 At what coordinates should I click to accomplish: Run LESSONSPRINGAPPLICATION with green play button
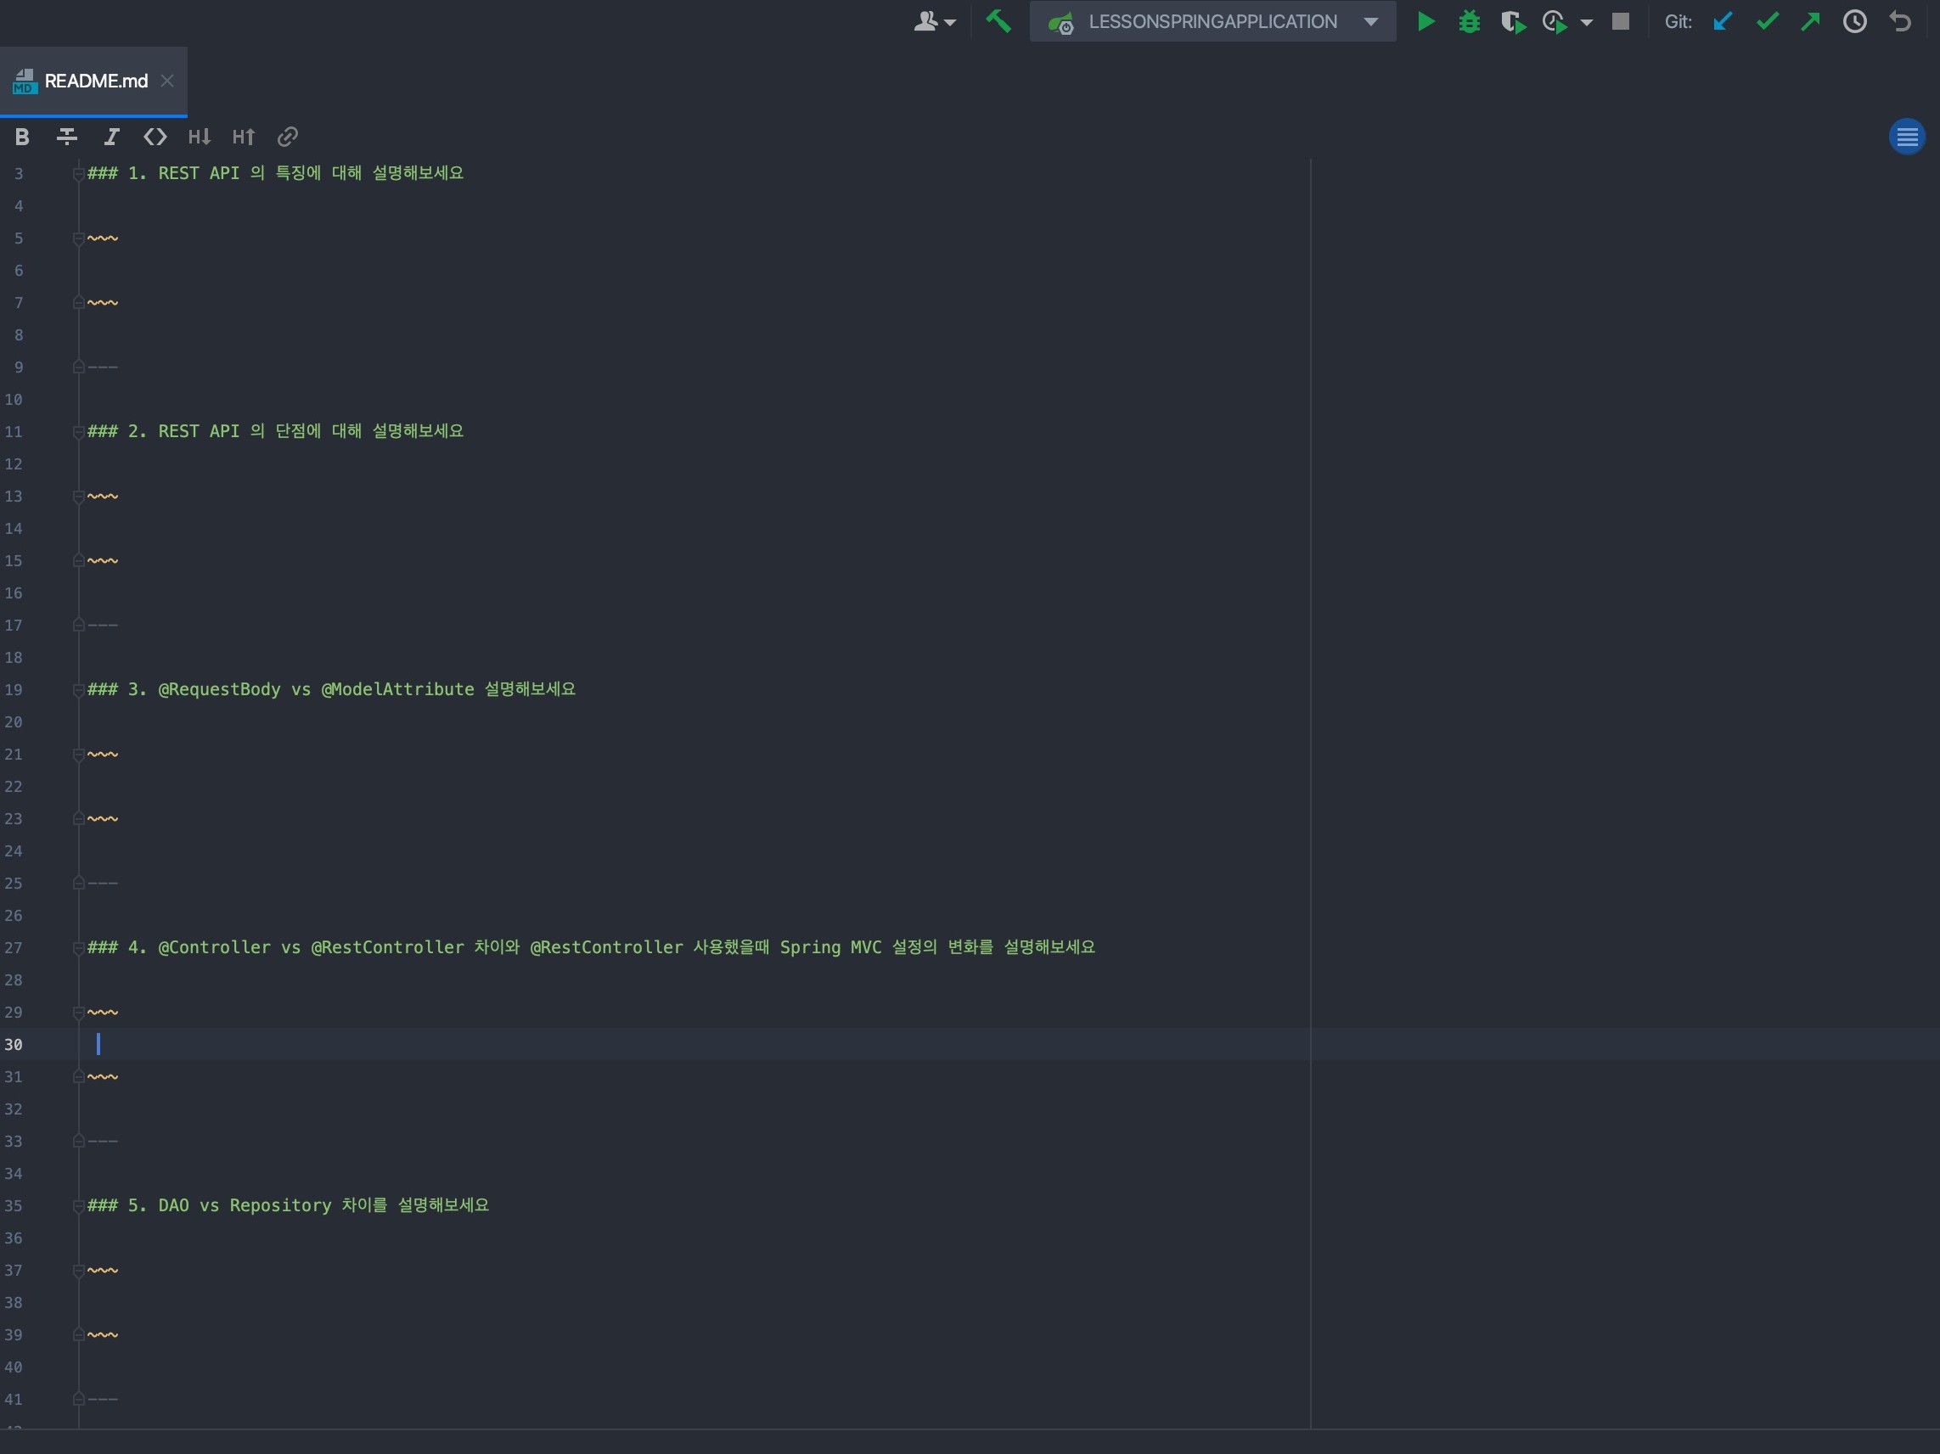click(x=1426, y=21)
